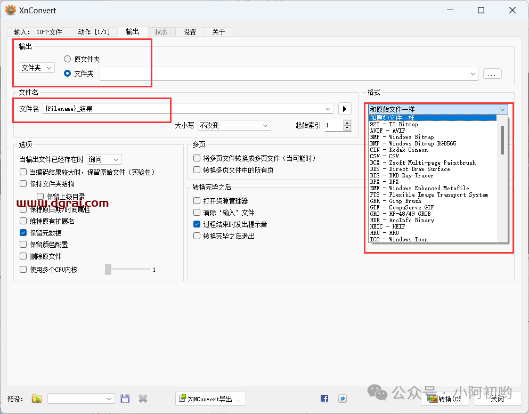Open the 状态 tab
Viewport: 529px width, 414px height.
161,32
